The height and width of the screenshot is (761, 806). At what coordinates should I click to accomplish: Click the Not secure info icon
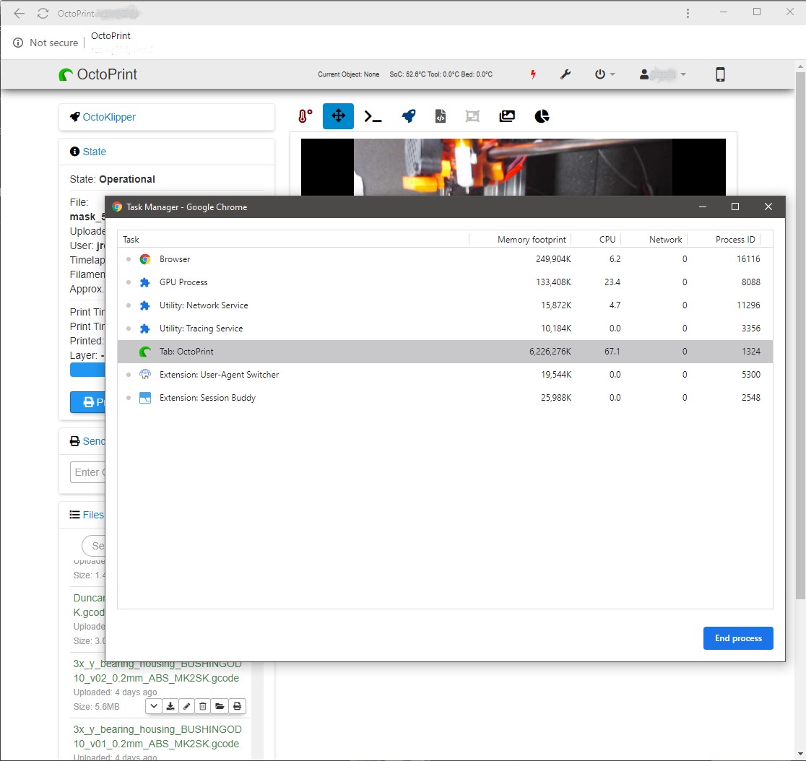[18, 43]
